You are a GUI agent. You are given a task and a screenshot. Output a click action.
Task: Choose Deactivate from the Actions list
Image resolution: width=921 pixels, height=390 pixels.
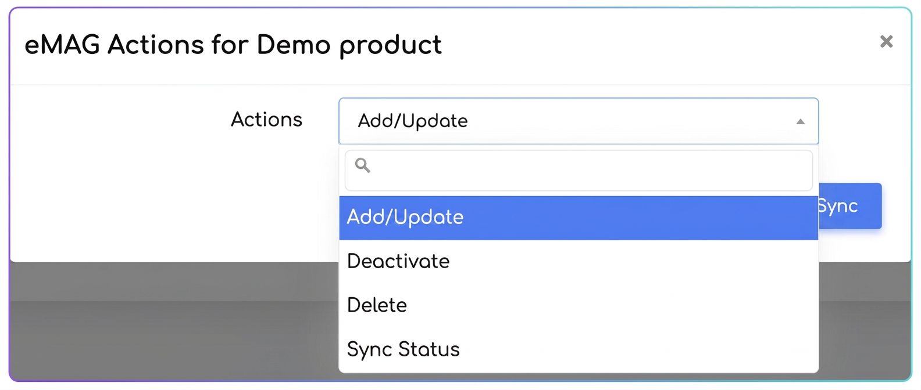coord(579,261)
